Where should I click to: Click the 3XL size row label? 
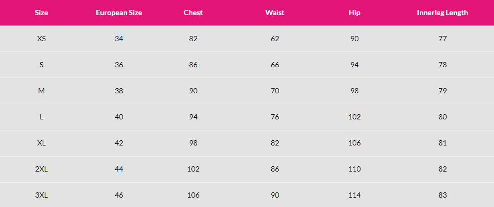41,196
